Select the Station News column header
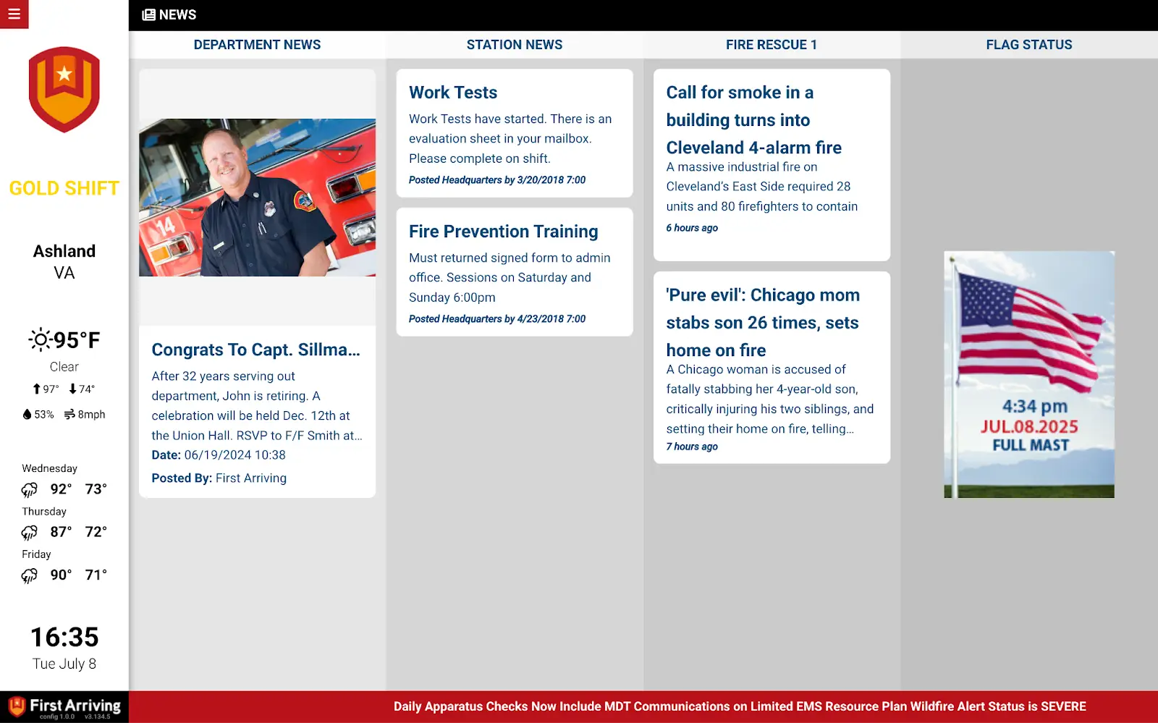This screenshot has height=723, width=1158. pos(514,45)
